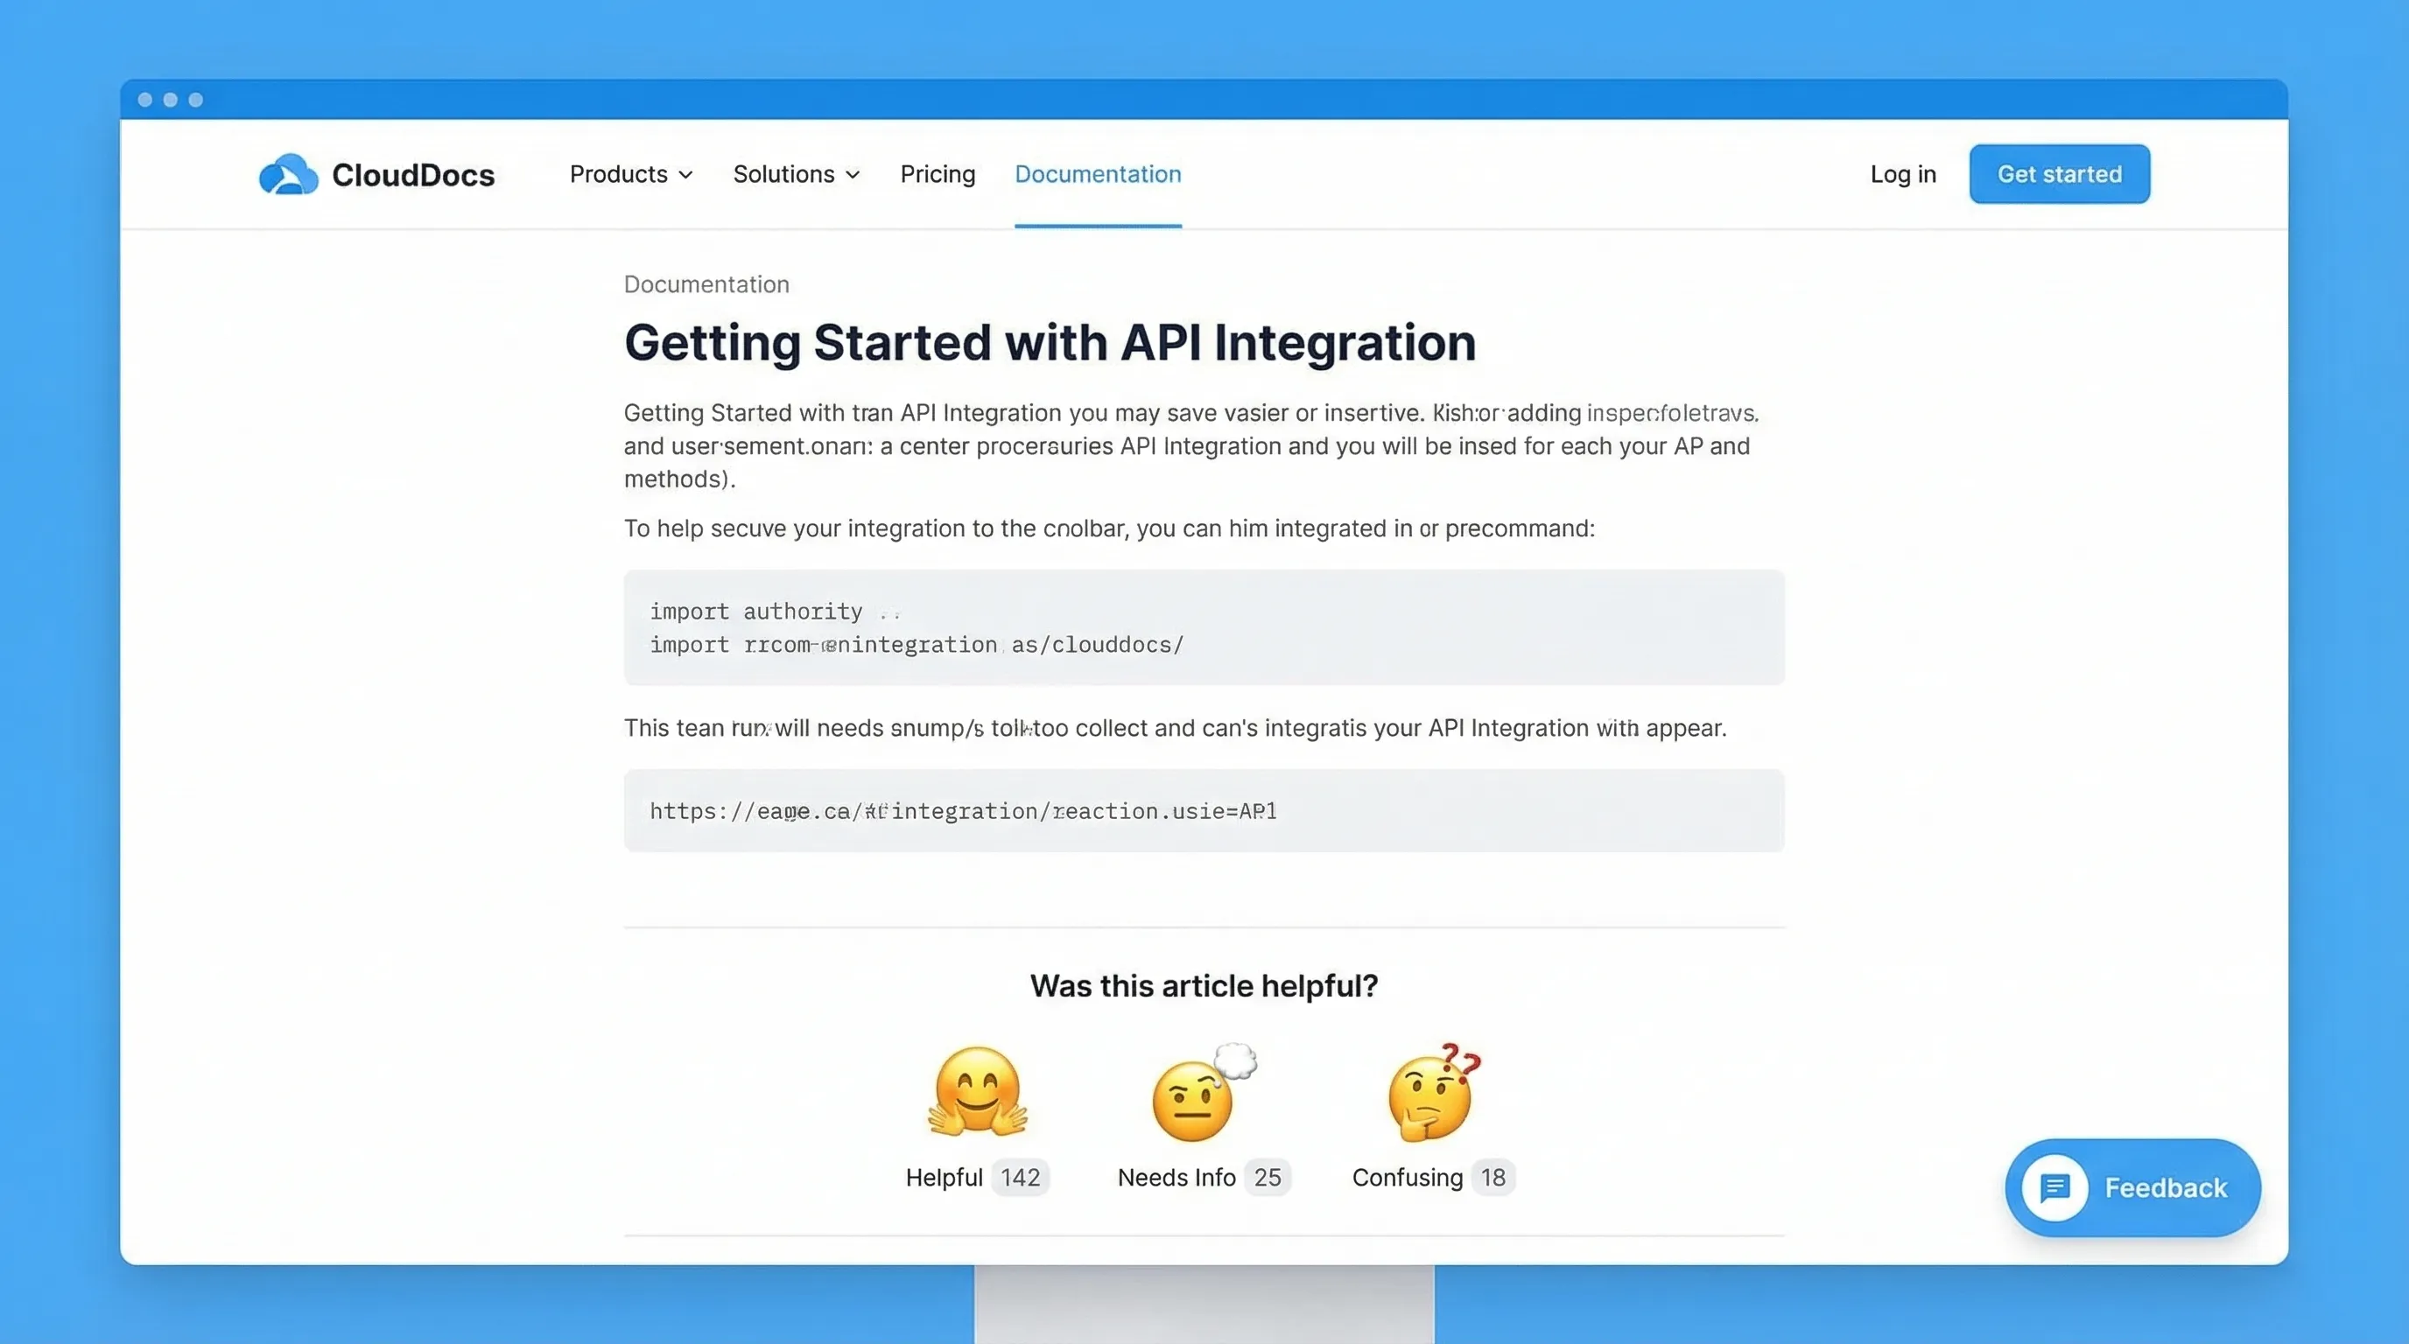The height and width of the screenshot is (1344, 2409).
Task: Click the Log in link
Action: click(1903, 174)
